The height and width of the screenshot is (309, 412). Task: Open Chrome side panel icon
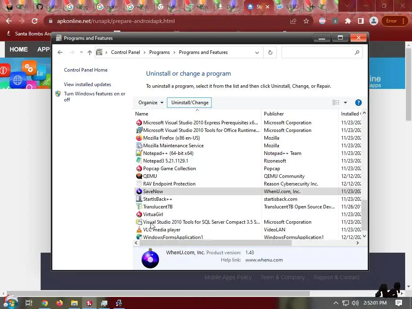(x=361, y=21)
